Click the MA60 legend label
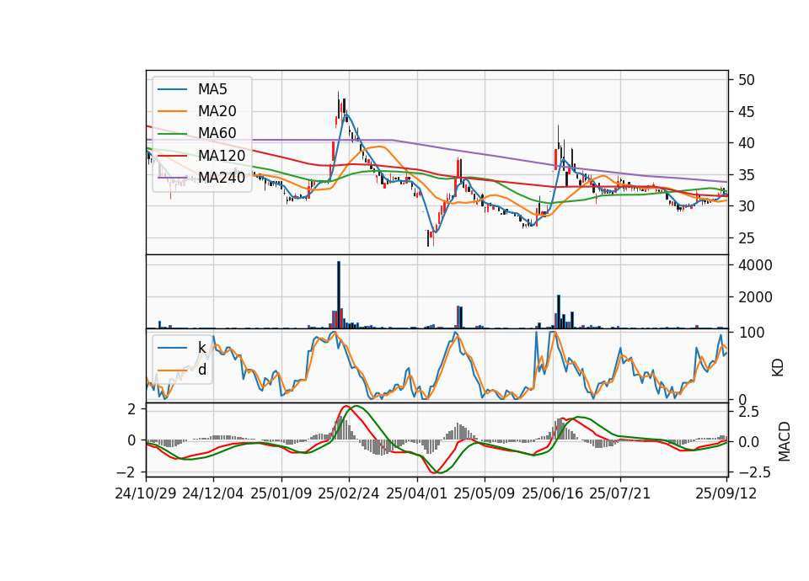This screenshot has width=809, height=581. click(x=217, y=133)
